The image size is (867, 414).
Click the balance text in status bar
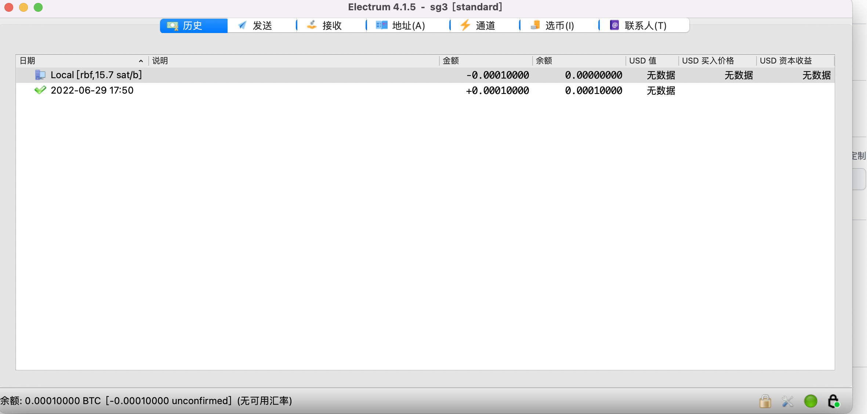coord(146,401)
